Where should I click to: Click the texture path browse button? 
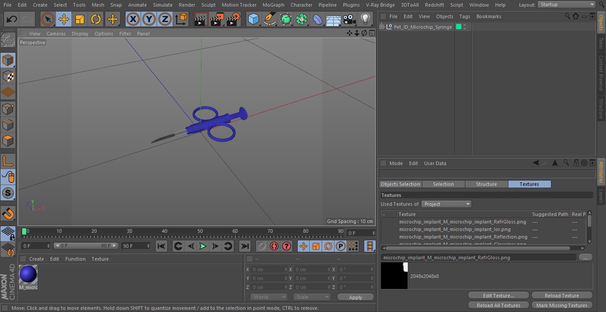pyautogui.click(x=586, y=258)
